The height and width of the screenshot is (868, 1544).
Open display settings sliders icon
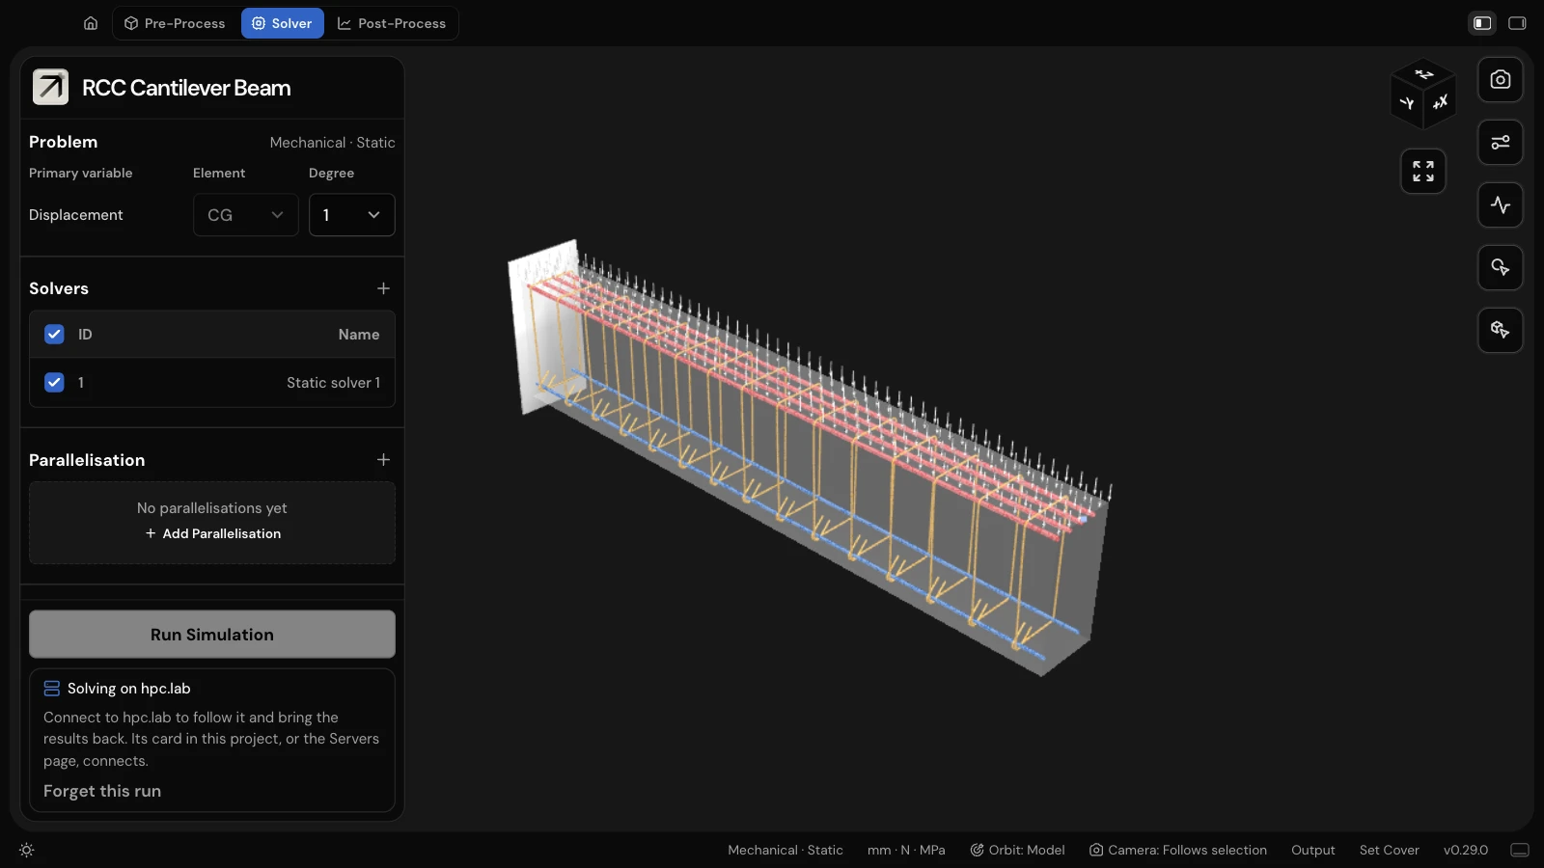click(x=1501, y=142)
